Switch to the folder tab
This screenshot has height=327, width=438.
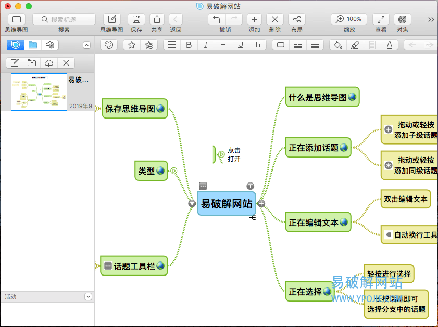pos(33,45)
